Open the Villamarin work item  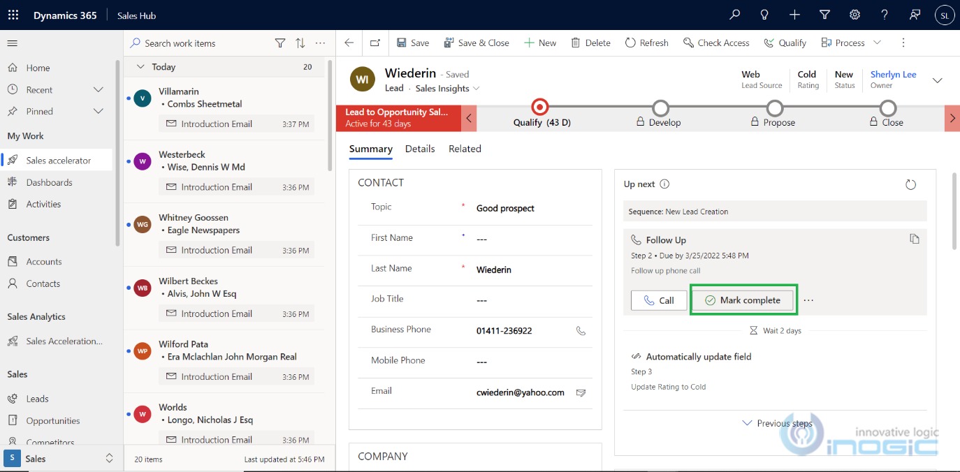(x=224, y=110)
